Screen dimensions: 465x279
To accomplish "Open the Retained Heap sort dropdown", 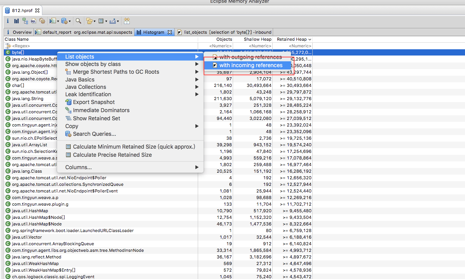I will [x=310, y=39].
